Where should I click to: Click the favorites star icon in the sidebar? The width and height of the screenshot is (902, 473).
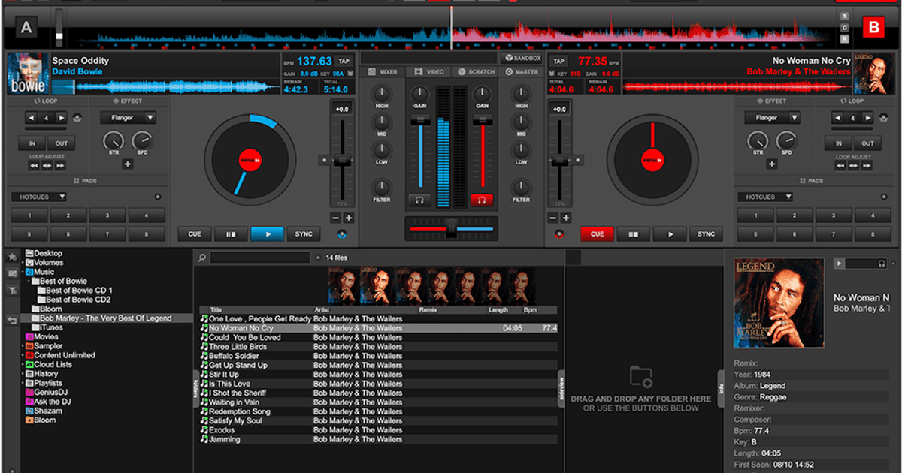(x=11, y=256)
